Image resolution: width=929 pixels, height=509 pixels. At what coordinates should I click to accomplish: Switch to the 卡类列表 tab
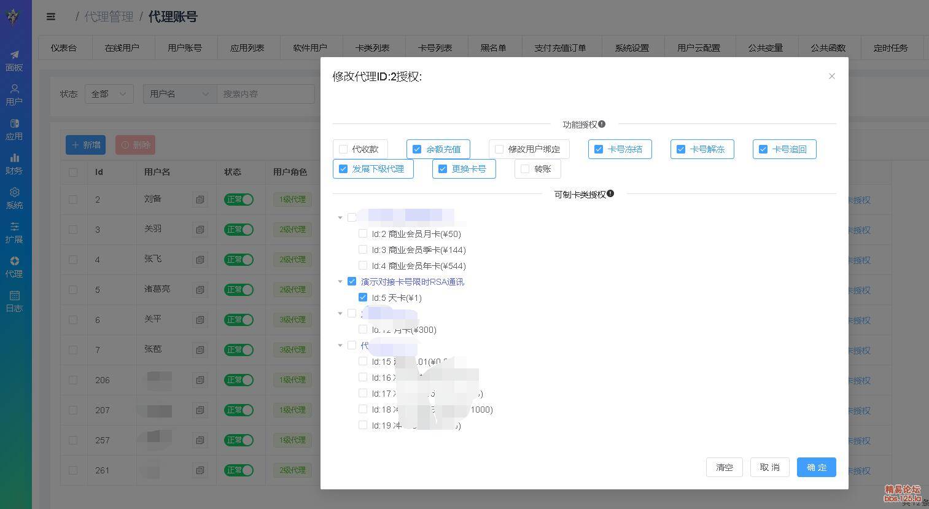pos(372,48)
